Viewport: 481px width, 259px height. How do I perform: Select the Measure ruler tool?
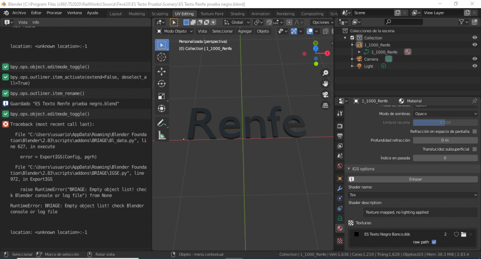(162, 135)
